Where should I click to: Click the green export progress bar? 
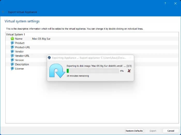click(x=92, y=71)
